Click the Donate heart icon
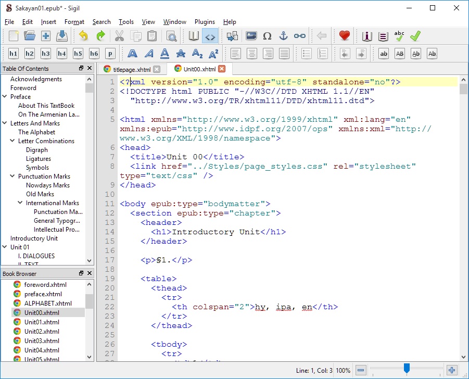The height and width of the screenshot is (379, 469). [344, 36]
